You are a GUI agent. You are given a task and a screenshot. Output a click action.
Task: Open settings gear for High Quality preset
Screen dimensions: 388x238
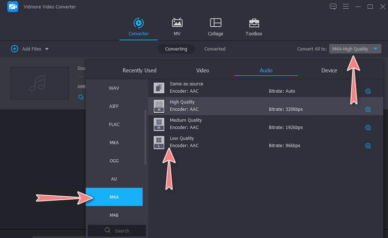[x=368, y=109]
